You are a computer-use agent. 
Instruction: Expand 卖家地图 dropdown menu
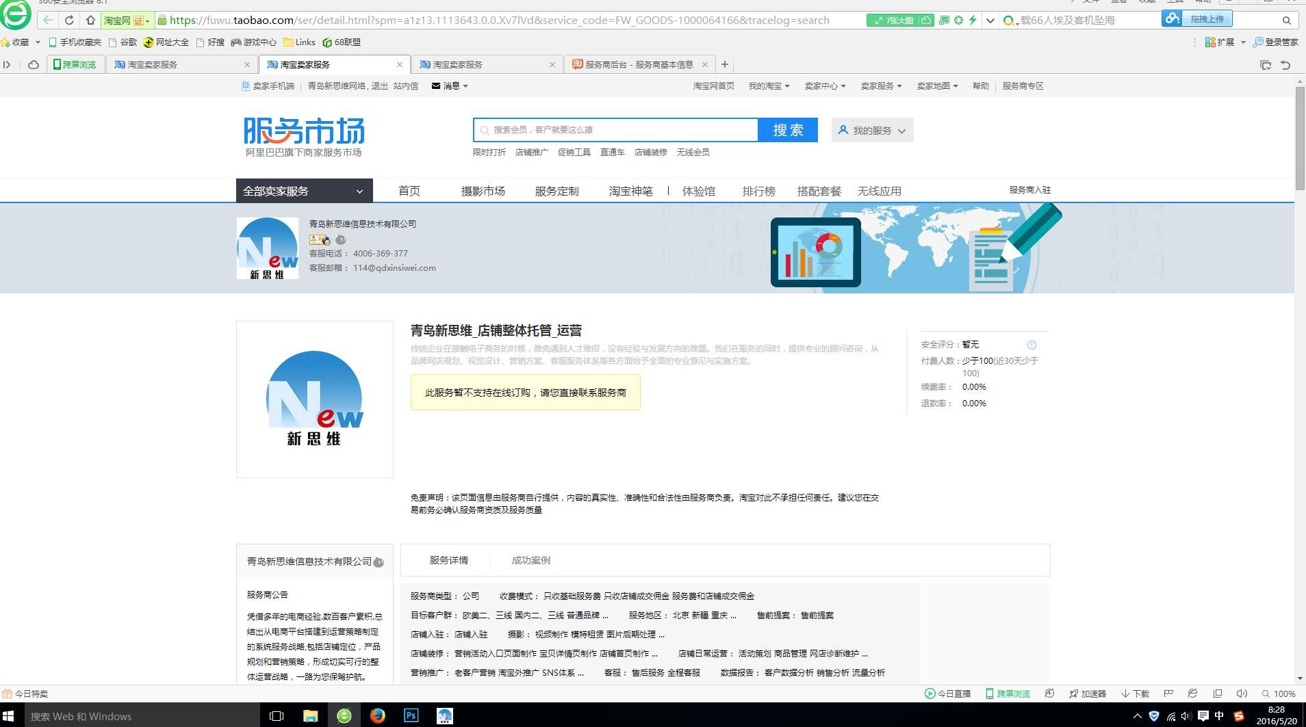pyautogui.click(x=937, y=85)
